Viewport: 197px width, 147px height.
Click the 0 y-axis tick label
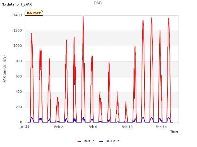(21, 122)
